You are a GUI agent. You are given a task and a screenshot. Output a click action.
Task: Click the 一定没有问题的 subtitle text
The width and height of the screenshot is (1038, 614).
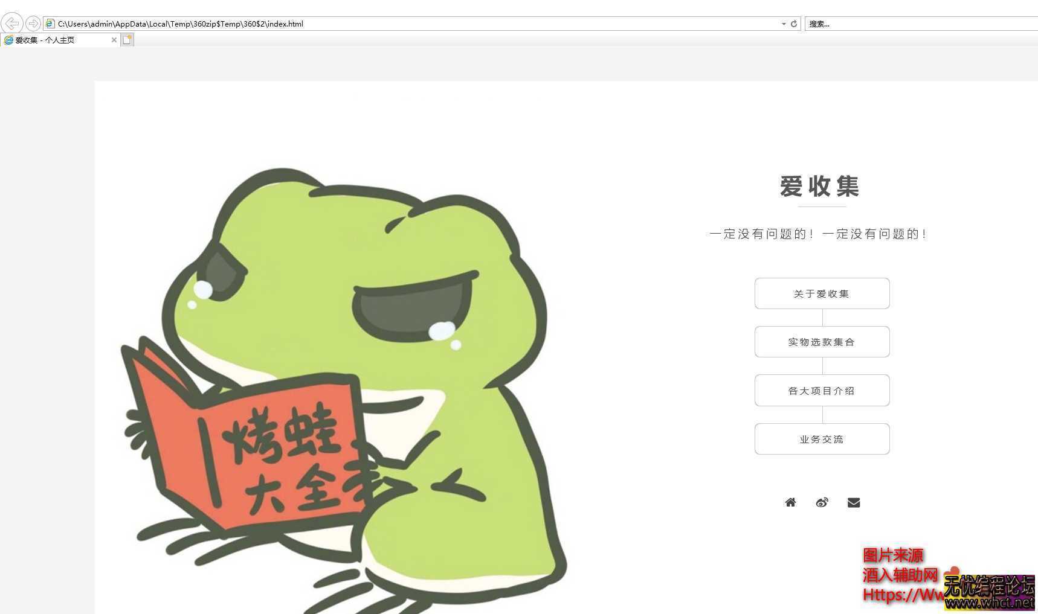818,234
